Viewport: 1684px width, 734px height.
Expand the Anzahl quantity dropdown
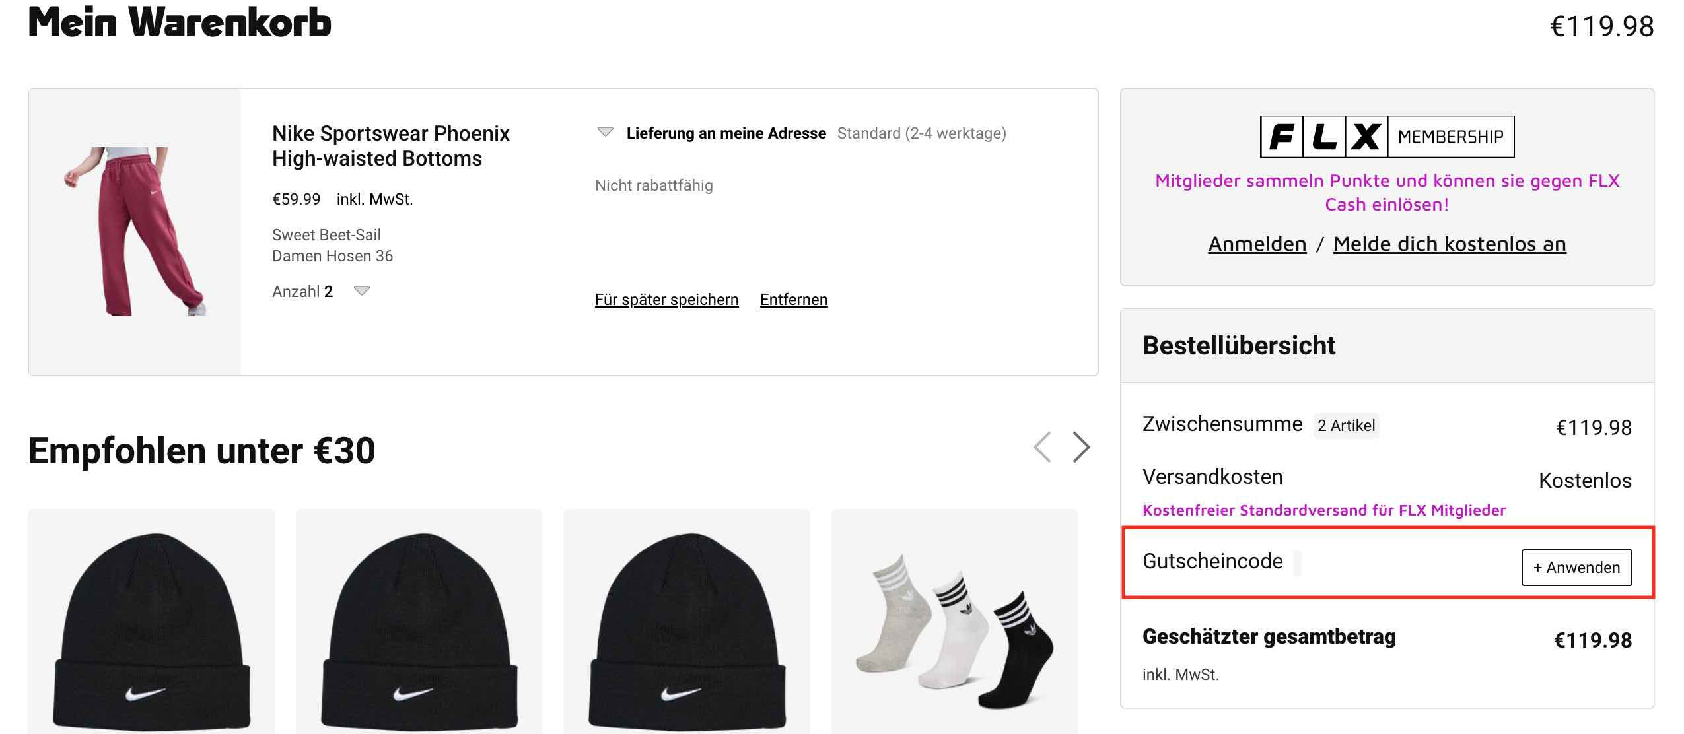tap(362, 291)
